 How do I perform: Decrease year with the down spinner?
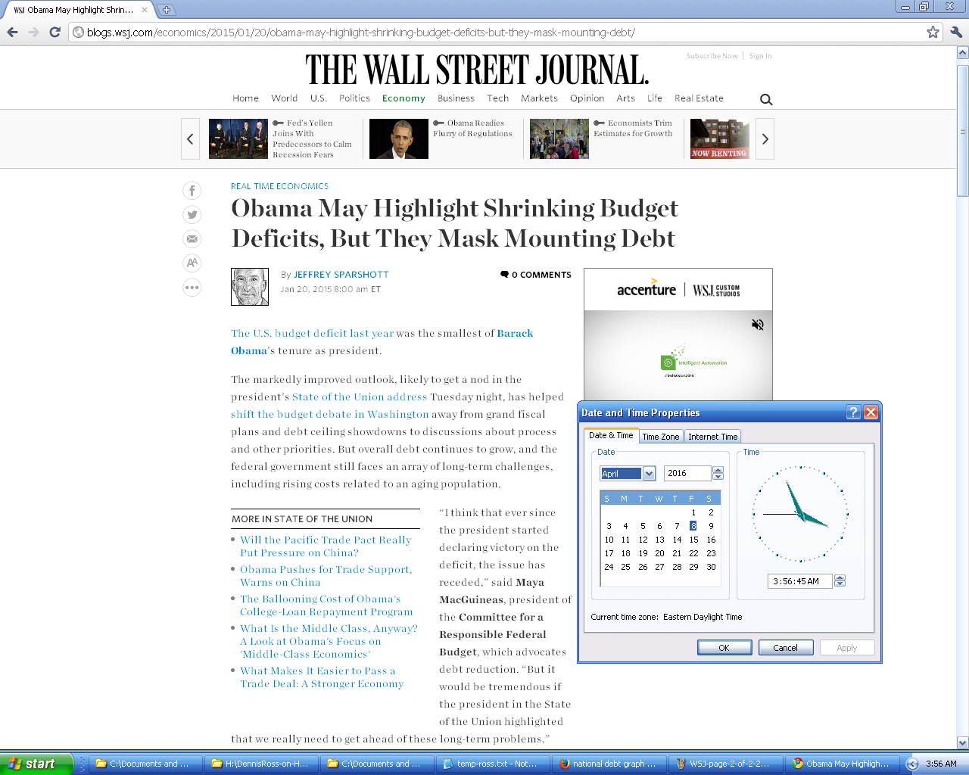point(718,477)
